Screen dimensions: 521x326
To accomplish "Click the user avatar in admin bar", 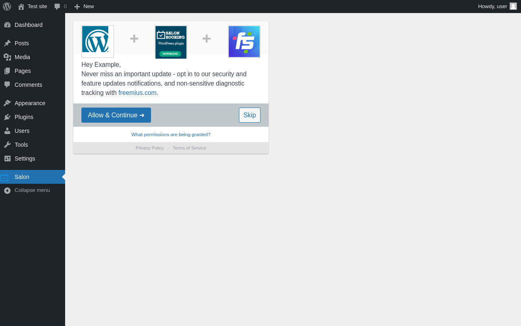I will 513,6.
